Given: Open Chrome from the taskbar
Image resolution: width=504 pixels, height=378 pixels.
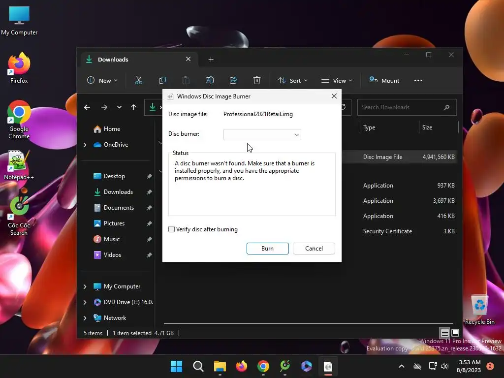Looking at the screenshot, I should 263,366.
